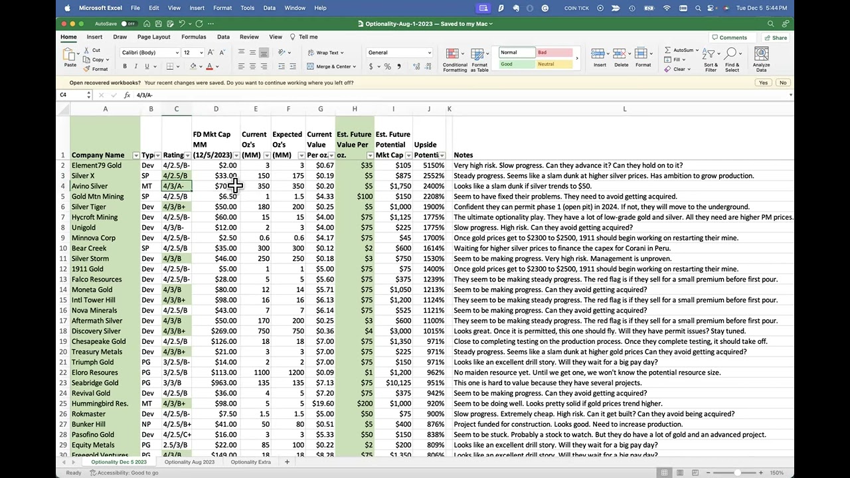Click the Home icon in title bar
850x478 pixels.
pyautogui.click(x=146, y=24)
